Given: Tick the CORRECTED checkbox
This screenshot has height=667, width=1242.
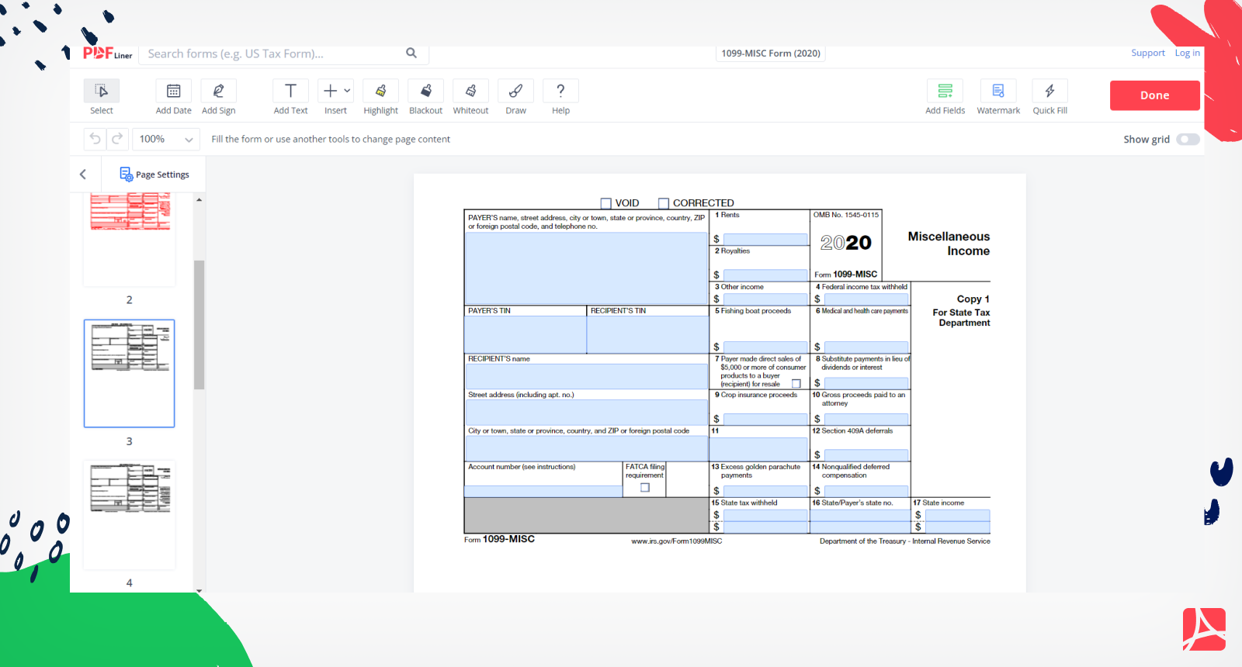Looking at the screenshot, I should pyautogui.click(x=664, y=203).
